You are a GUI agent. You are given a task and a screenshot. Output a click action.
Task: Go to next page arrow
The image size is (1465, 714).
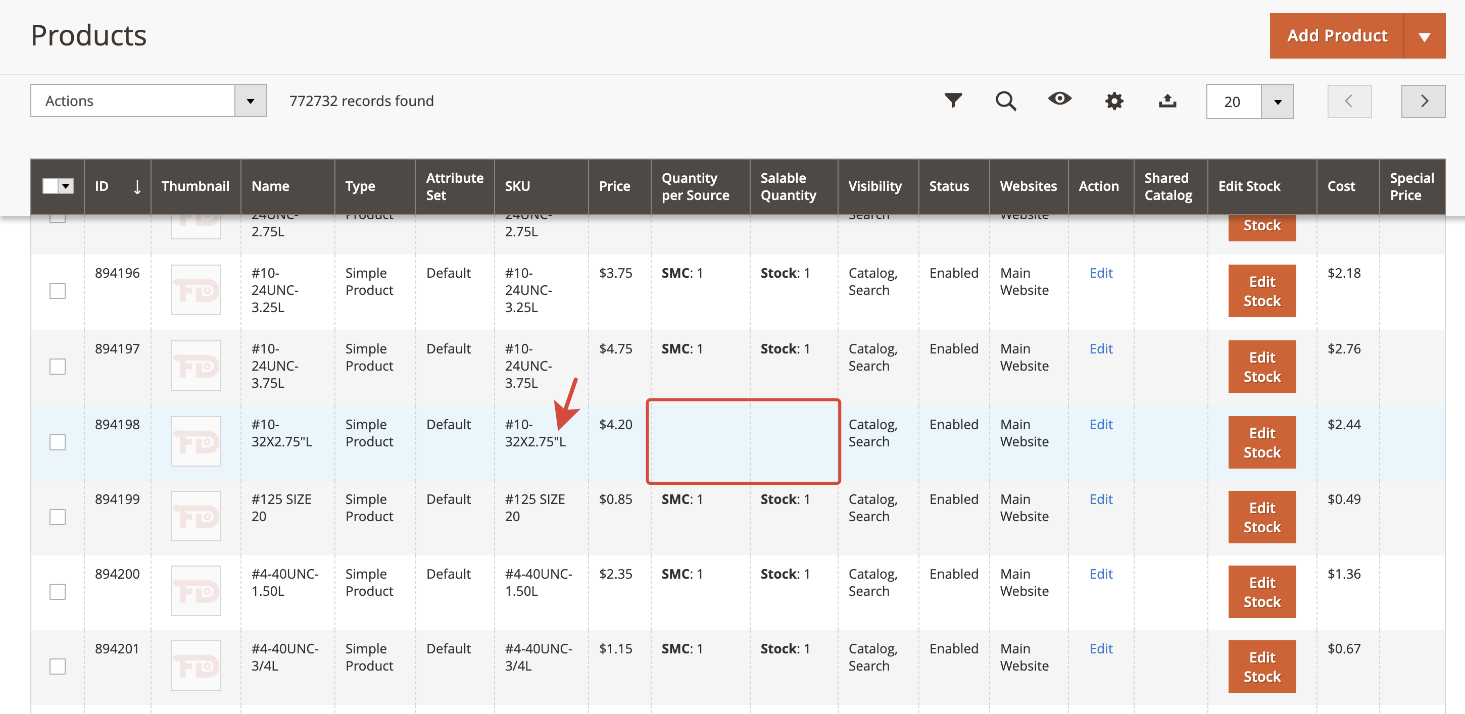[1423, 101]
